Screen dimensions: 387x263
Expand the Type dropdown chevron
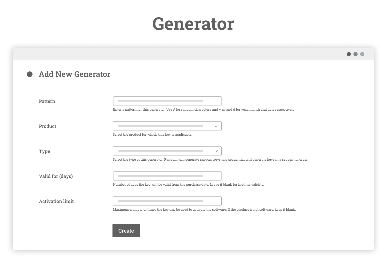pos(216,151)
